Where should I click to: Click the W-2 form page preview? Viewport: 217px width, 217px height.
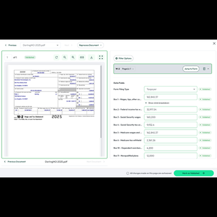[54, 110]
